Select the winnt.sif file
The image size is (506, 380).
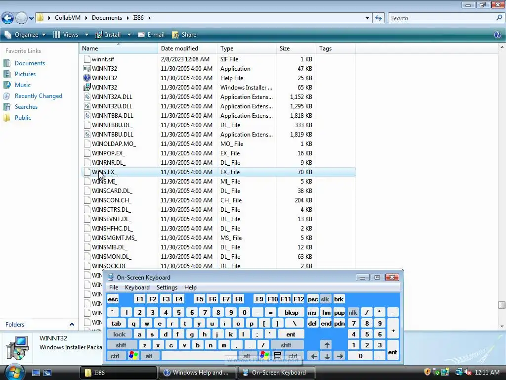(x=103, y=59)
